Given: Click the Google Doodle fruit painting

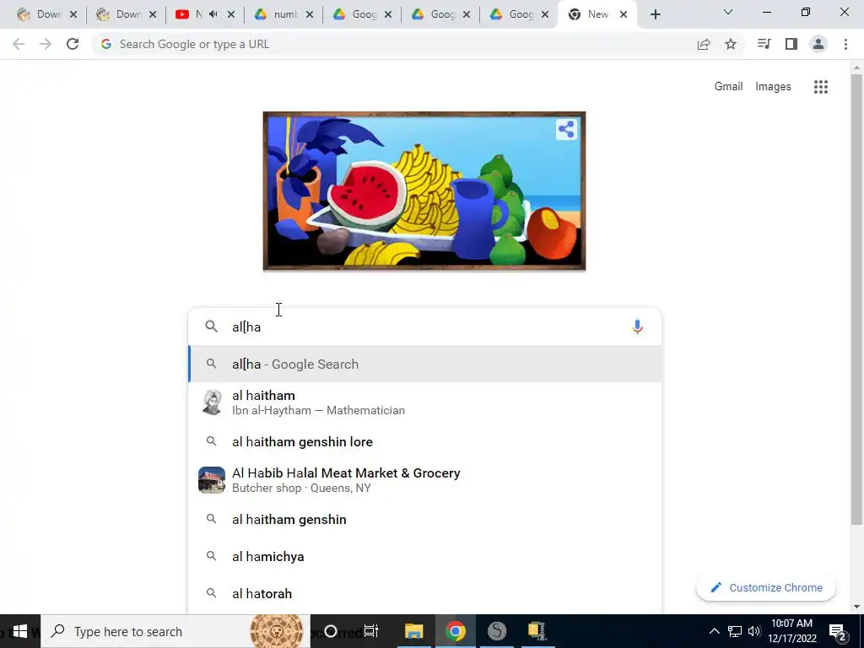Looking at the screenshot, I should click(424, 192).
